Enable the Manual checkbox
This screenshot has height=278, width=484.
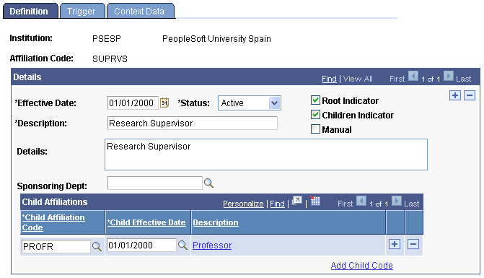(315, 129)
